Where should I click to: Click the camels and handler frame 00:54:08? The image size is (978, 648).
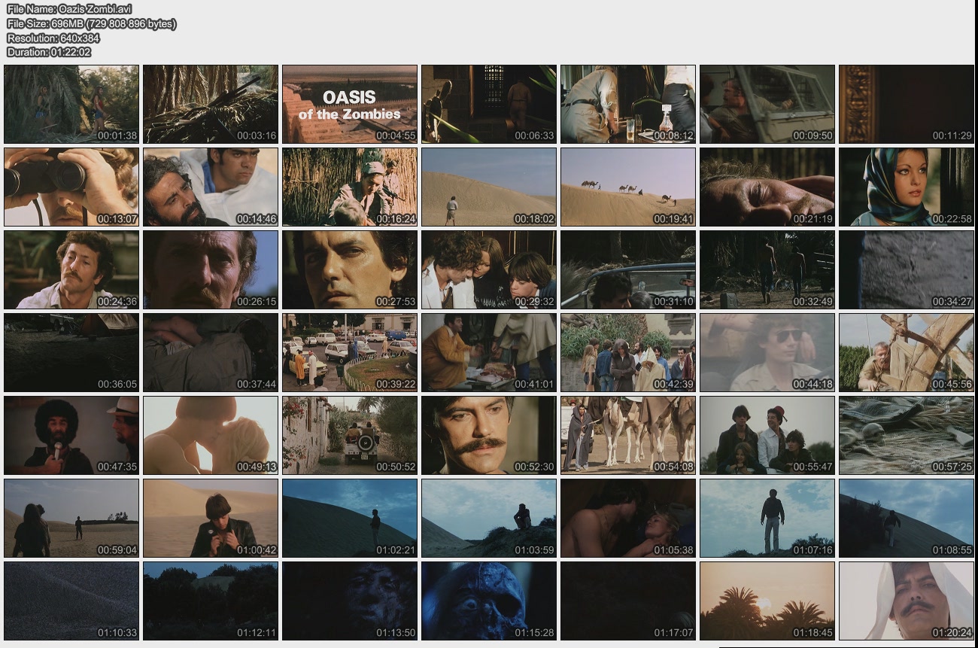click(x=628, y=435)
